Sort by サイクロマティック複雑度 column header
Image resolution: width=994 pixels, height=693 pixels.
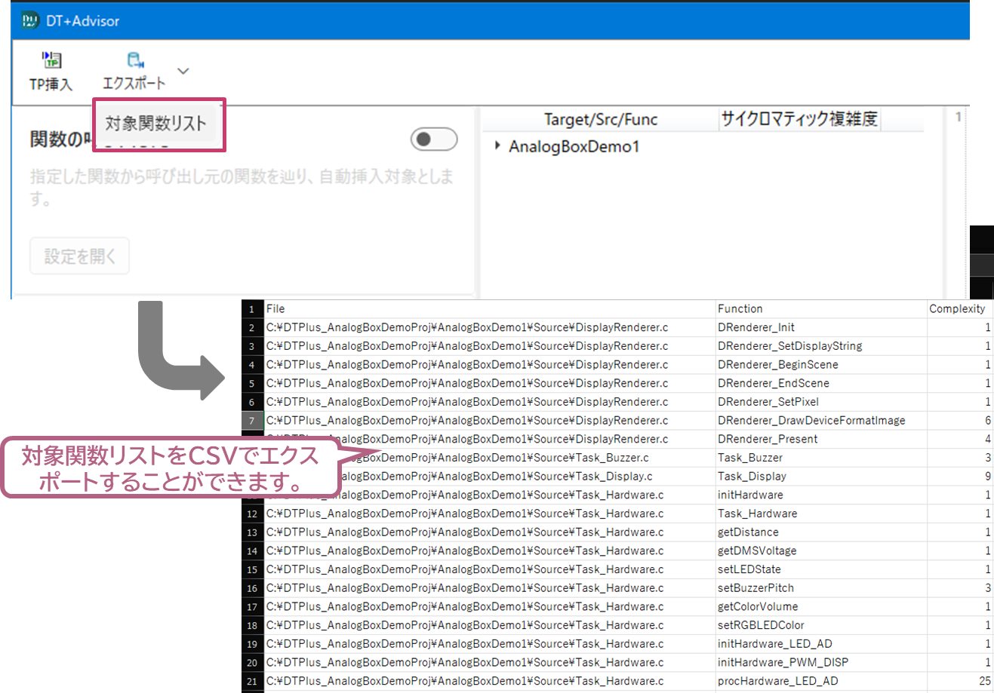[x=799, y=119]
